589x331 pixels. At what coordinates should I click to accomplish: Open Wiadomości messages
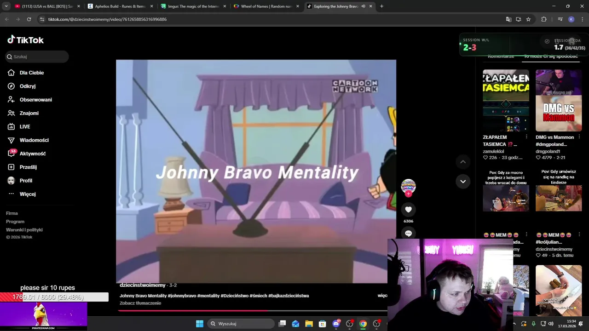coord(34,140)
